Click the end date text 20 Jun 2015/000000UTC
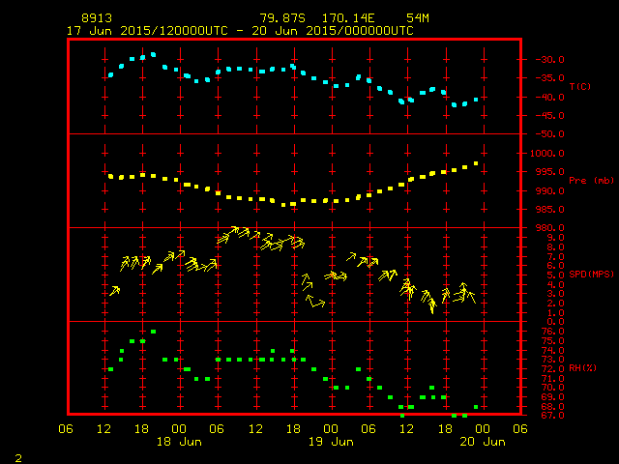 [333, 31]
